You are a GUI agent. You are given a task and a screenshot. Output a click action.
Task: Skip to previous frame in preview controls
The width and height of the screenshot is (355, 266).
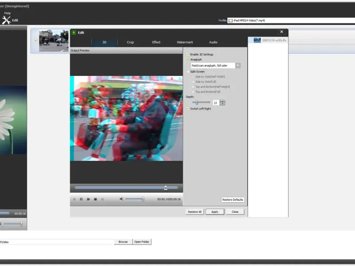click(74, 199)
